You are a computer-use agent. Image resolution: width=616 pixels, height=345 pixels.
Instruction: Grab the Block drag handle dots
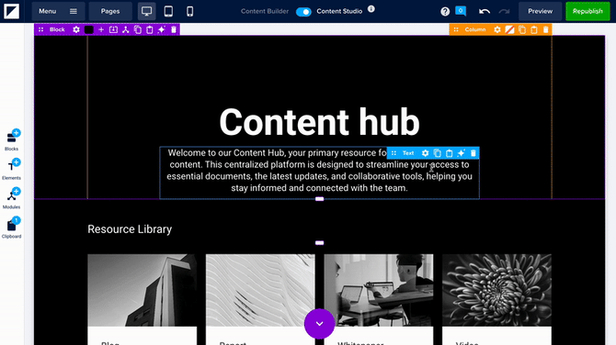(x=40, y=29)
